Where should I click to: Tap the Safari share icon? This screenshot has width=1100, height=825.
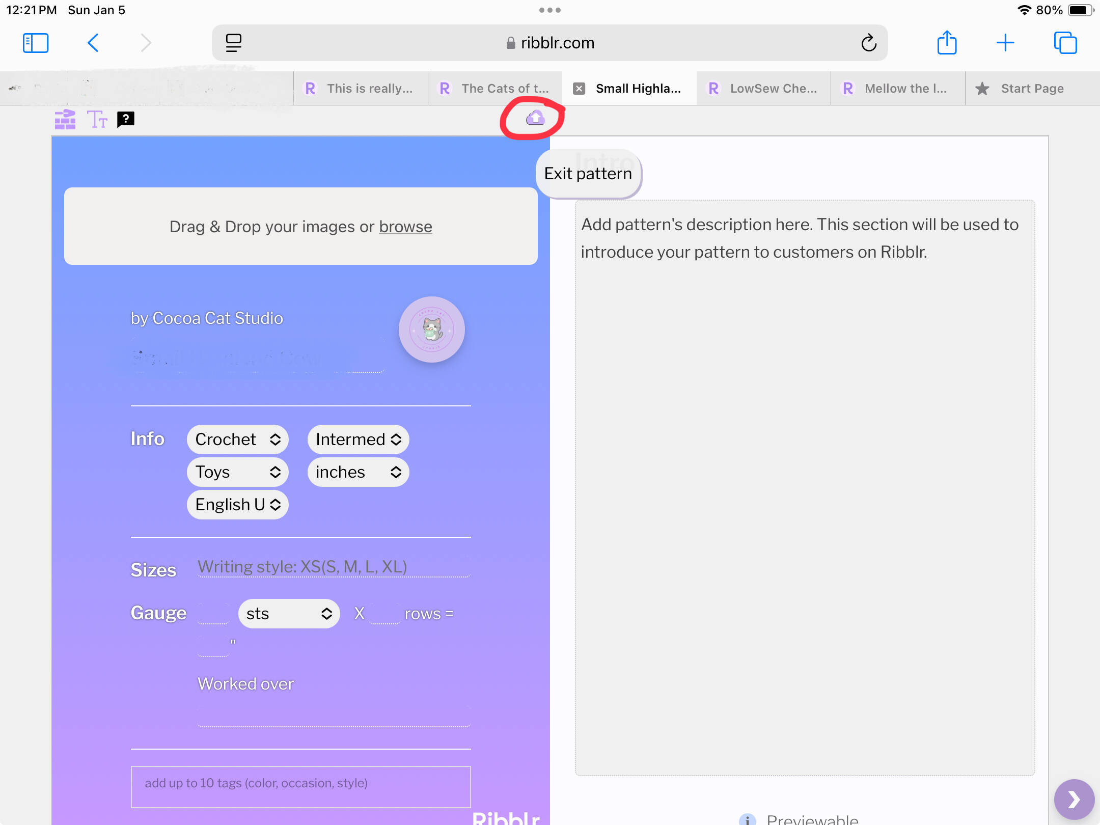tap(947, 42)
